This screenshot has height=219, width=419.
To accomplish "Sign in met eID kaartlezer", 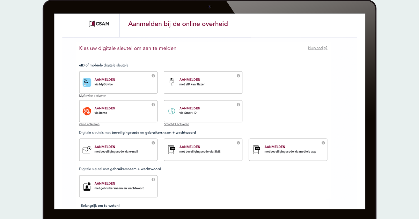I will [203, 83].
